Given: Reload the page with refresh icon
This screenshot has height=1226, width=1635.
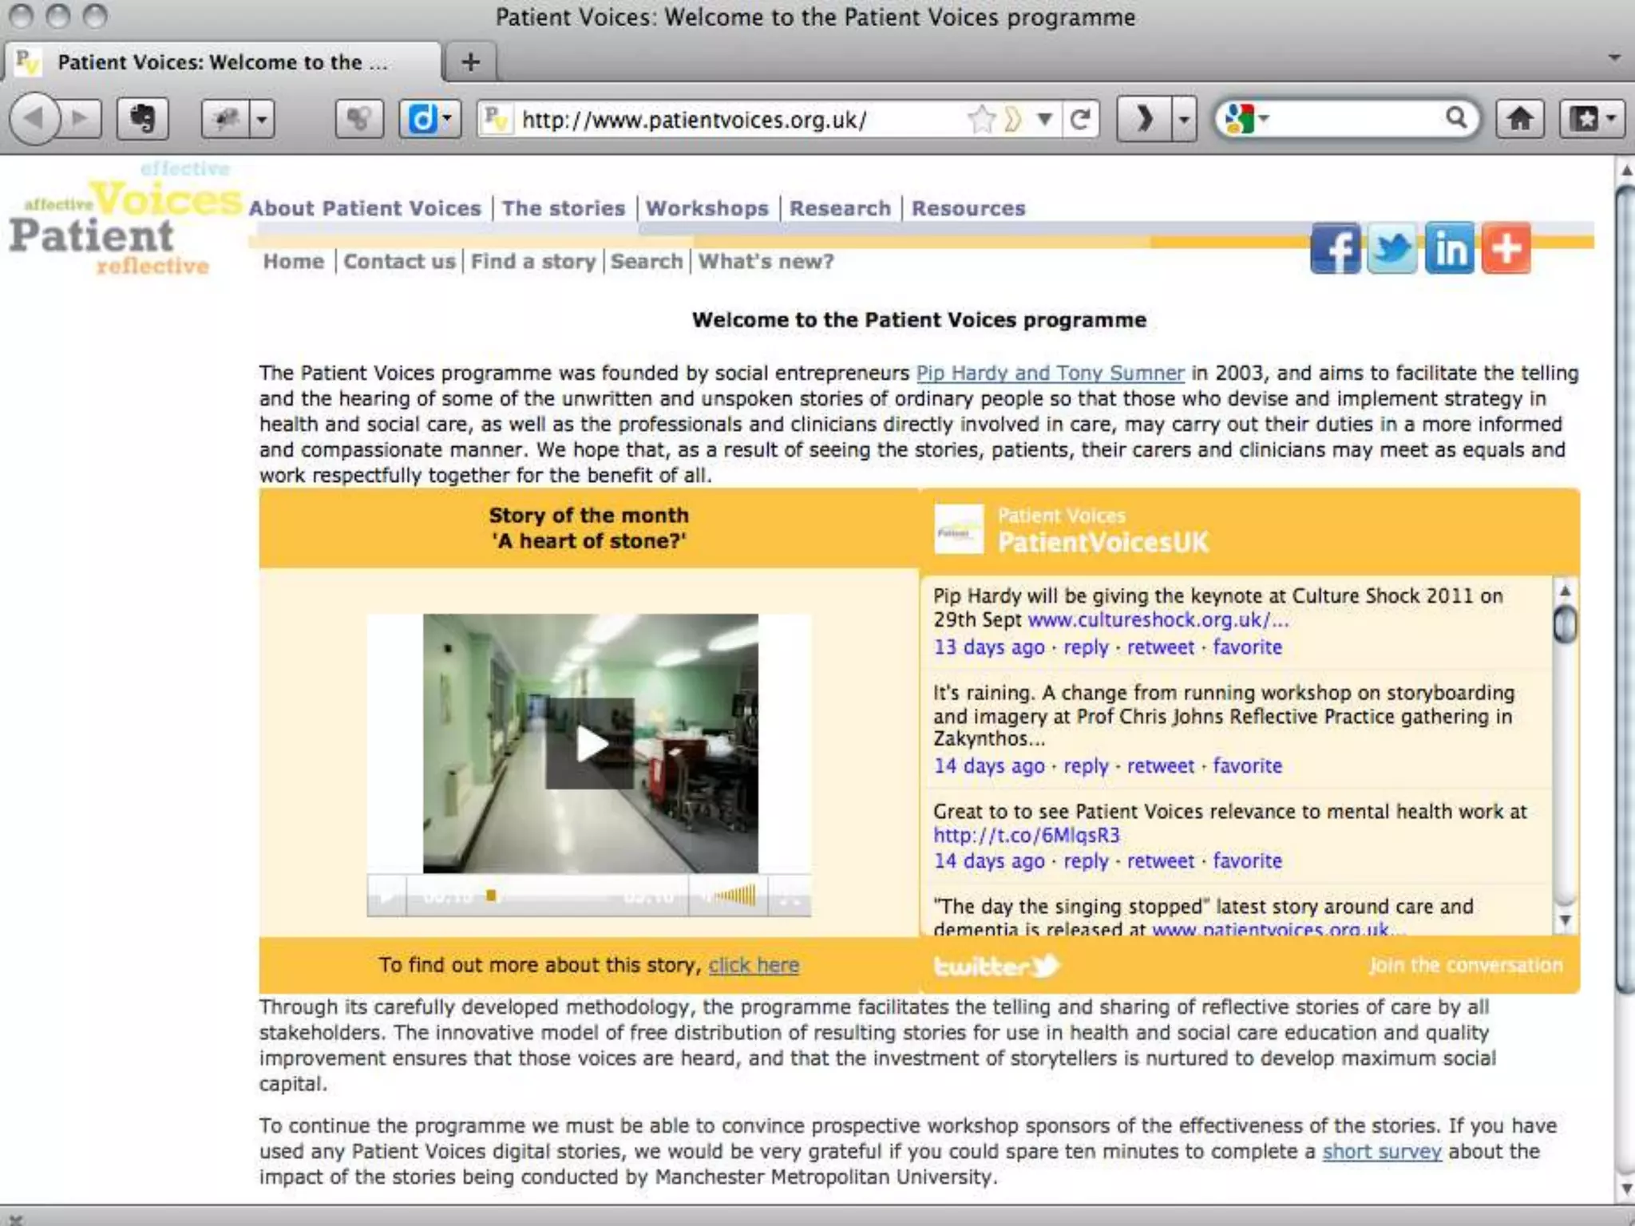Looking at the screenshot, I should point(1080,120).
